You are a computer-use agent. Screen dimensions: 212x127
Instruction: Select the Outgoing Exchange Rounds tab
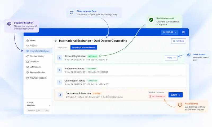coord(84,47)
